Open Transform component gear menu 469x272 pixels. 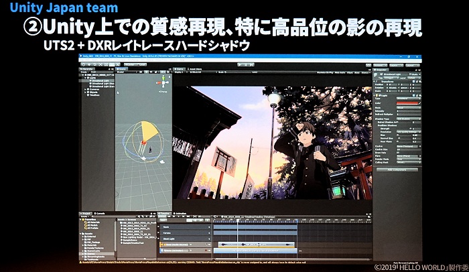(420, 82)
